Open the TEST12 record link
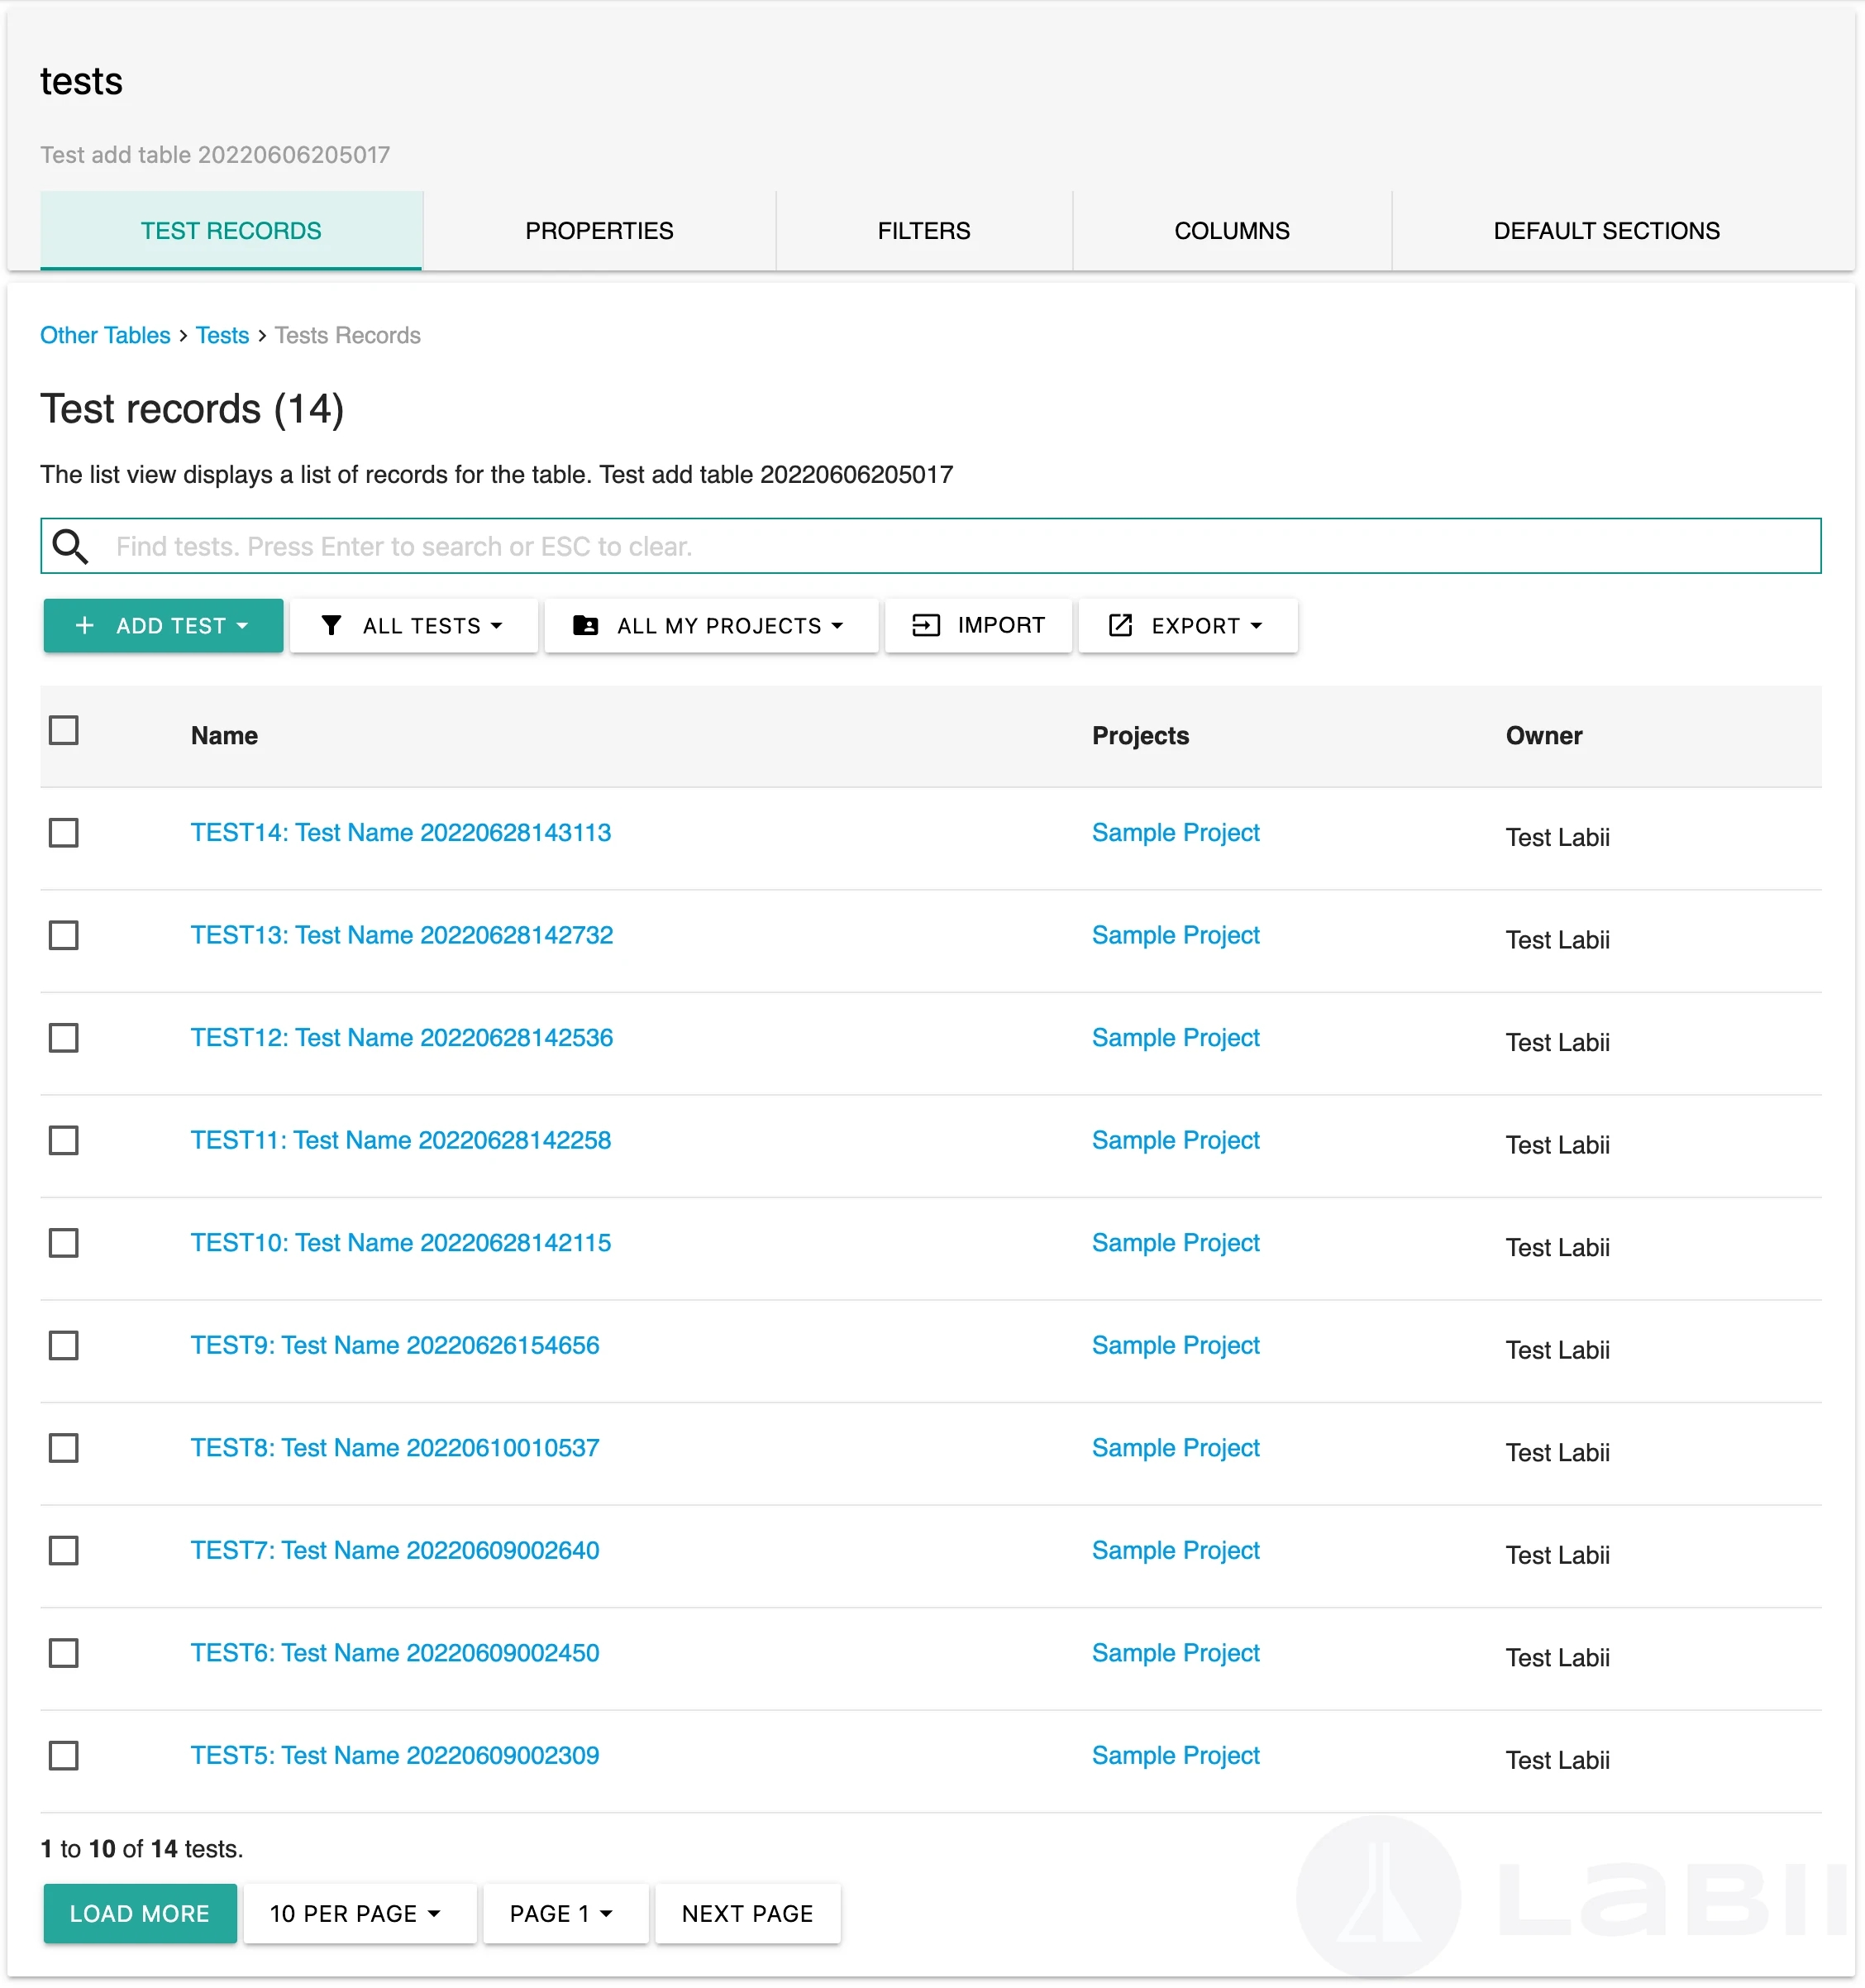The height and width of the screenshot is (1988, 1865). [x=402, y=1037]
